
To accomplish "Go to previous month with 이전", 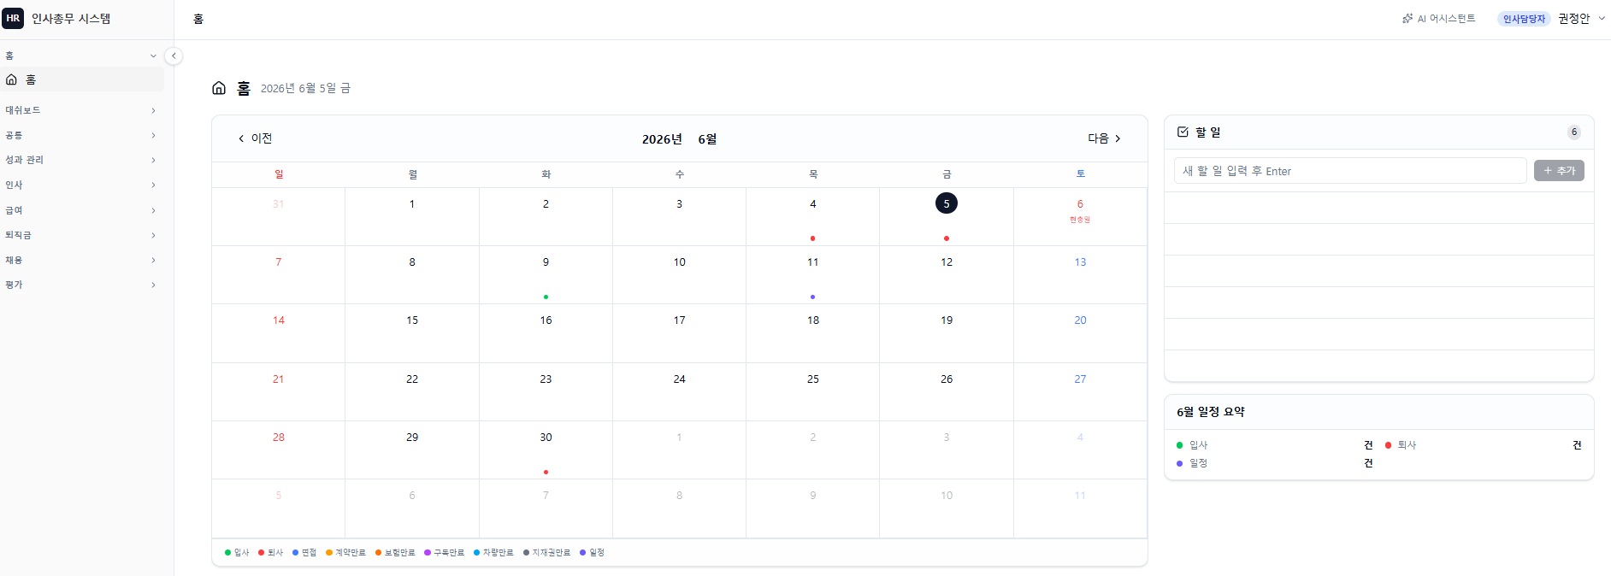I will coord(255,138).
